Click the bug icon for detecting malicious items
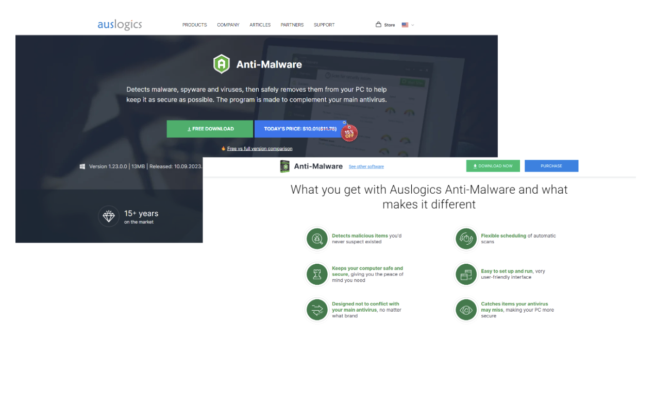 point(317,239)
